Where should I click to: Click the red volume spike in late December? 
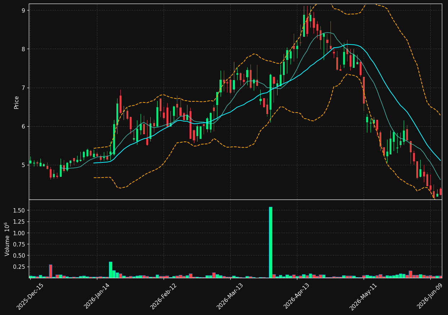point(50,271)
